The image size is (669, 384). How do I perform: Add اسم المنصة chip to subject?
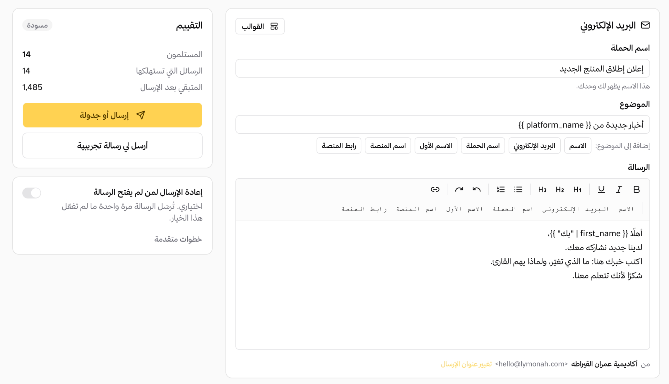tap(388, 146)
